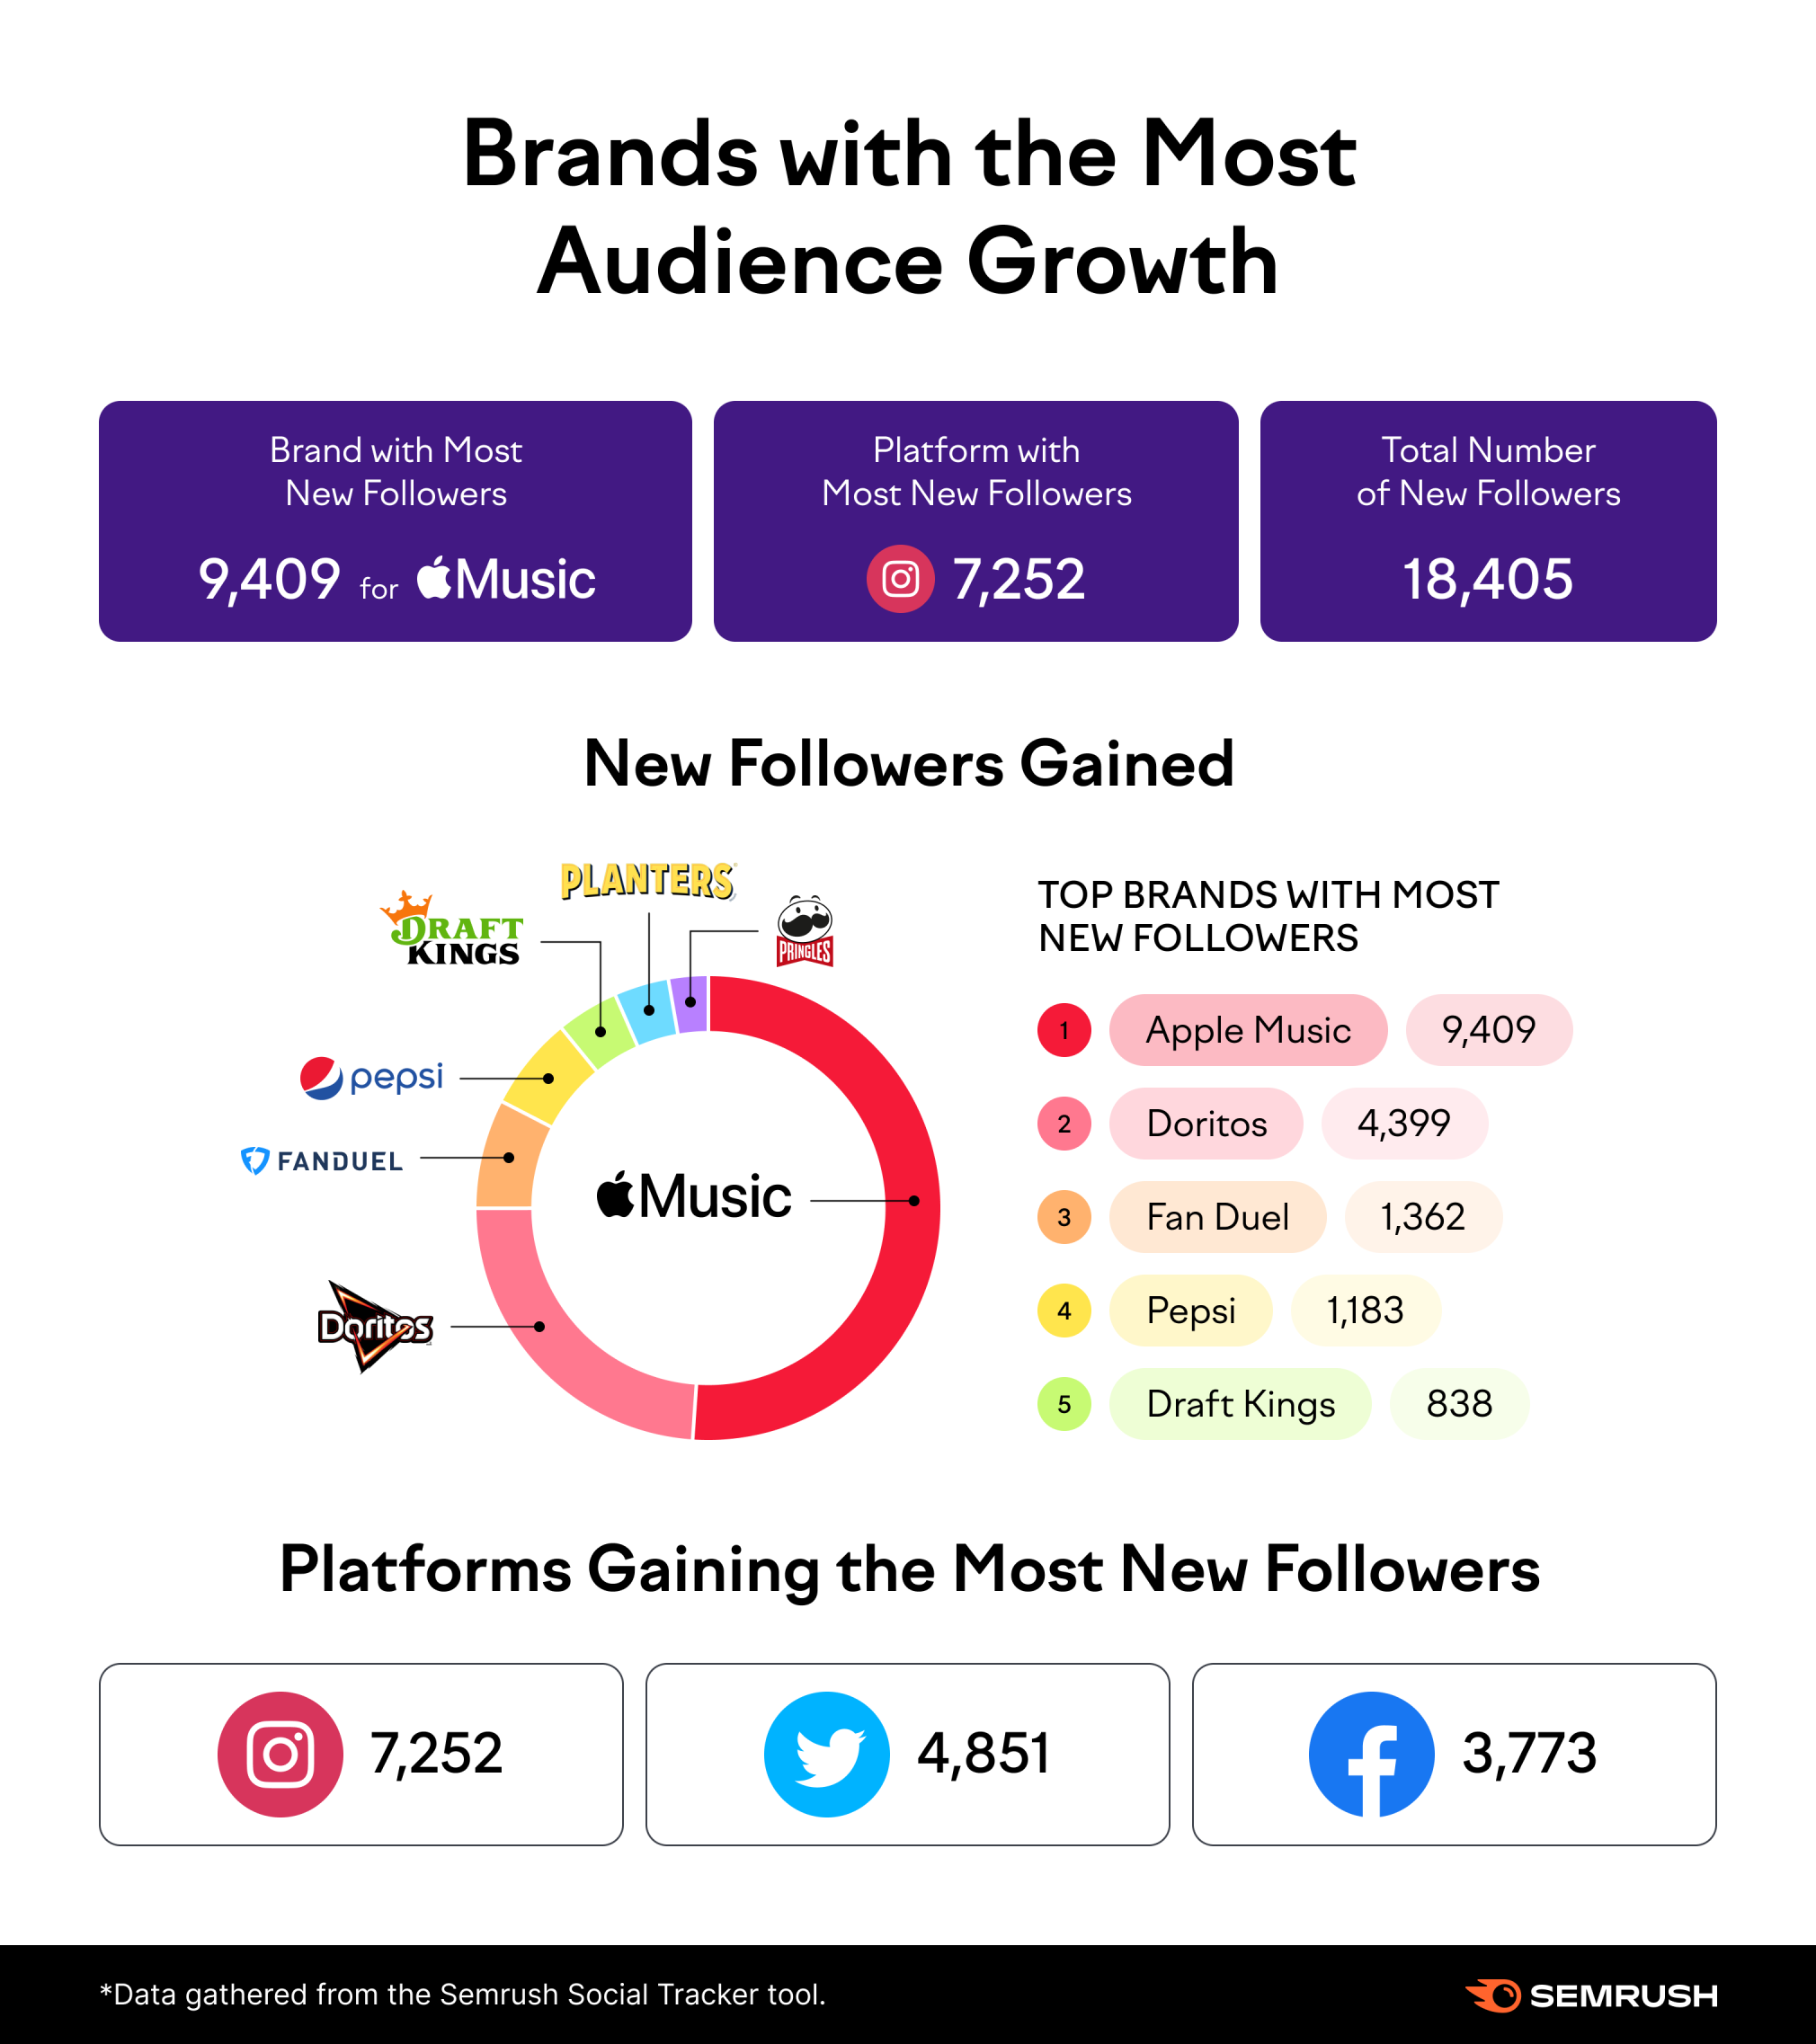Click the large Instagram icon beside 7,252
The height and width of the screenshot is (2044, 1816).
tap(280, 1754)
